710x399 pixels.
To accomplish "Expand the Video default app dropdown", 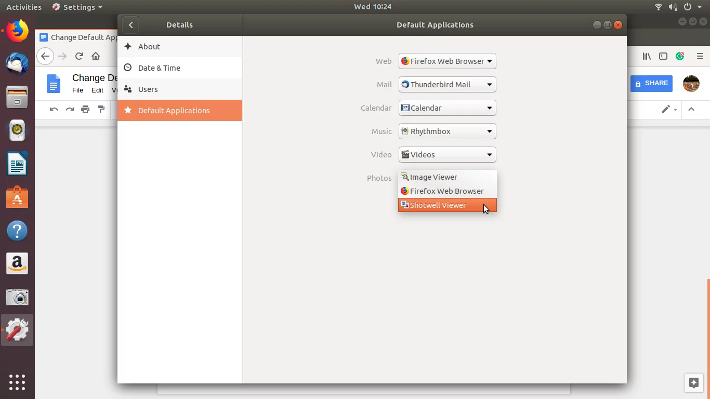I will (x=447, y=155).
